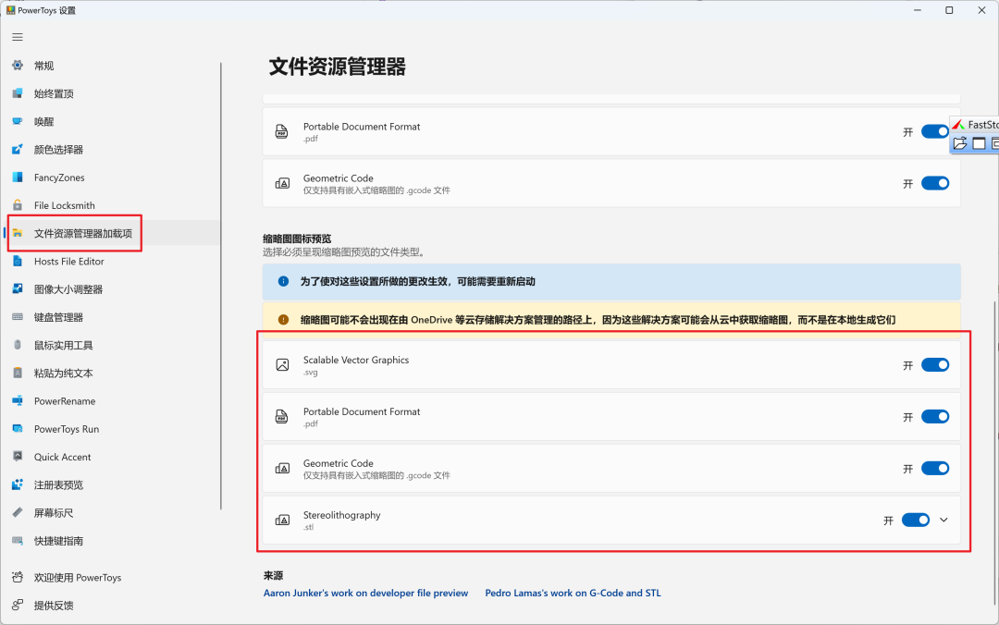Click the 键盘管理器 keyboard icon
Viewport: 999px width, 625px height.
coord(18,316)
